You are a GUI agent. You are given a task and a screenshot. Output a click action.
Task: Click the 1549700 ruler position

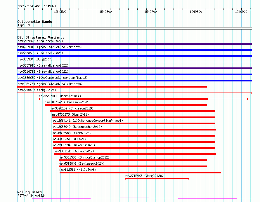click(150, 12)
